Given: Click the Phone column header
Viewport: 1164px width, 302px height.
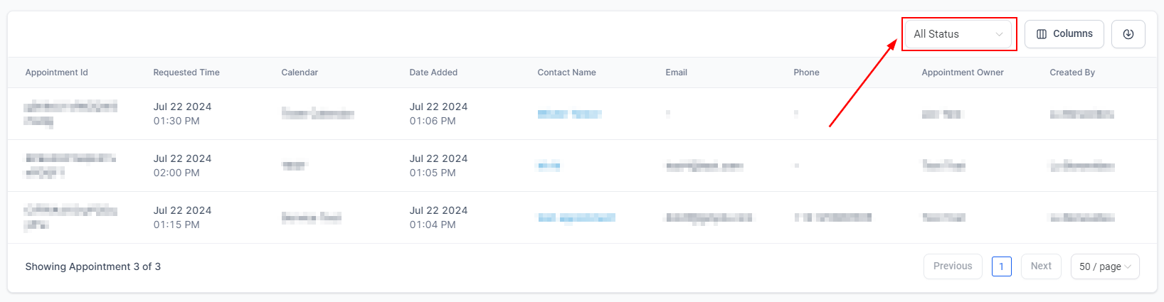Looking at the screenshot, I should 806,72.
